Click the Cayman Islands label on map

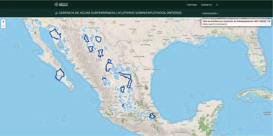pyautogui.click(x=267, y=114)
